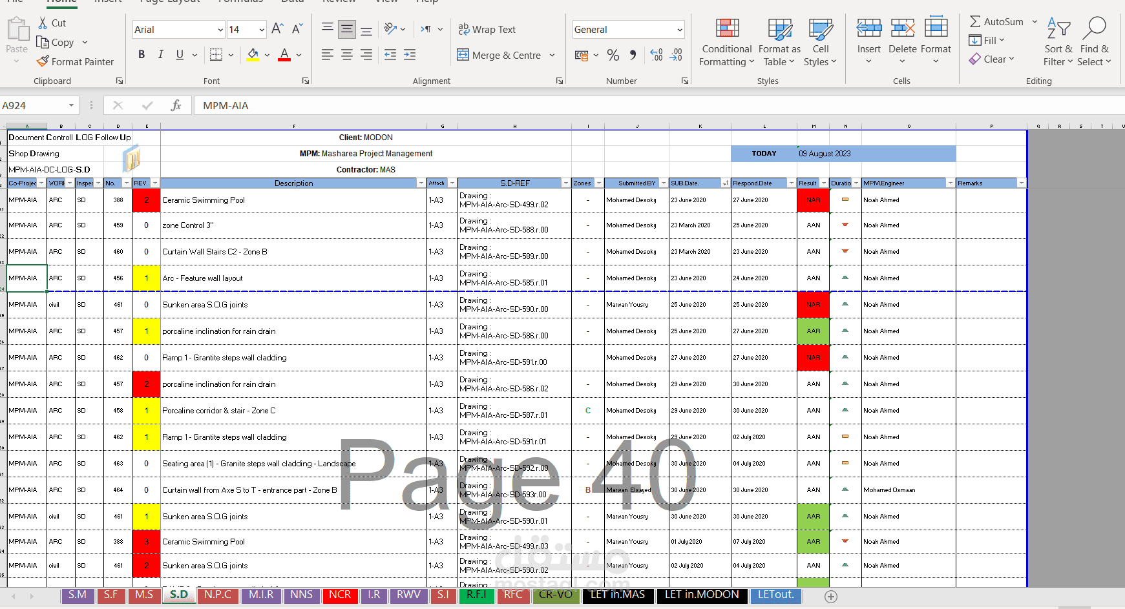Open the Zones column filter dropdown
1125x609 pixels.
click(x=598, y=183)
